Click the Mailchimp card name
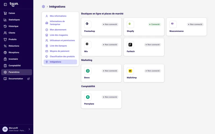 coord(132,78)
